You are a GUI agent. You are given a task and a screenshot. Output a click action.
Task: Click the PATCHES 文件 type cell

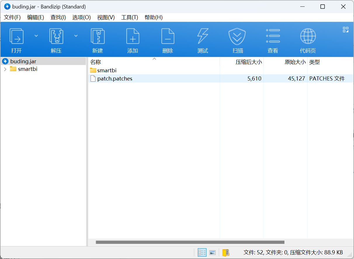(327, 78)
